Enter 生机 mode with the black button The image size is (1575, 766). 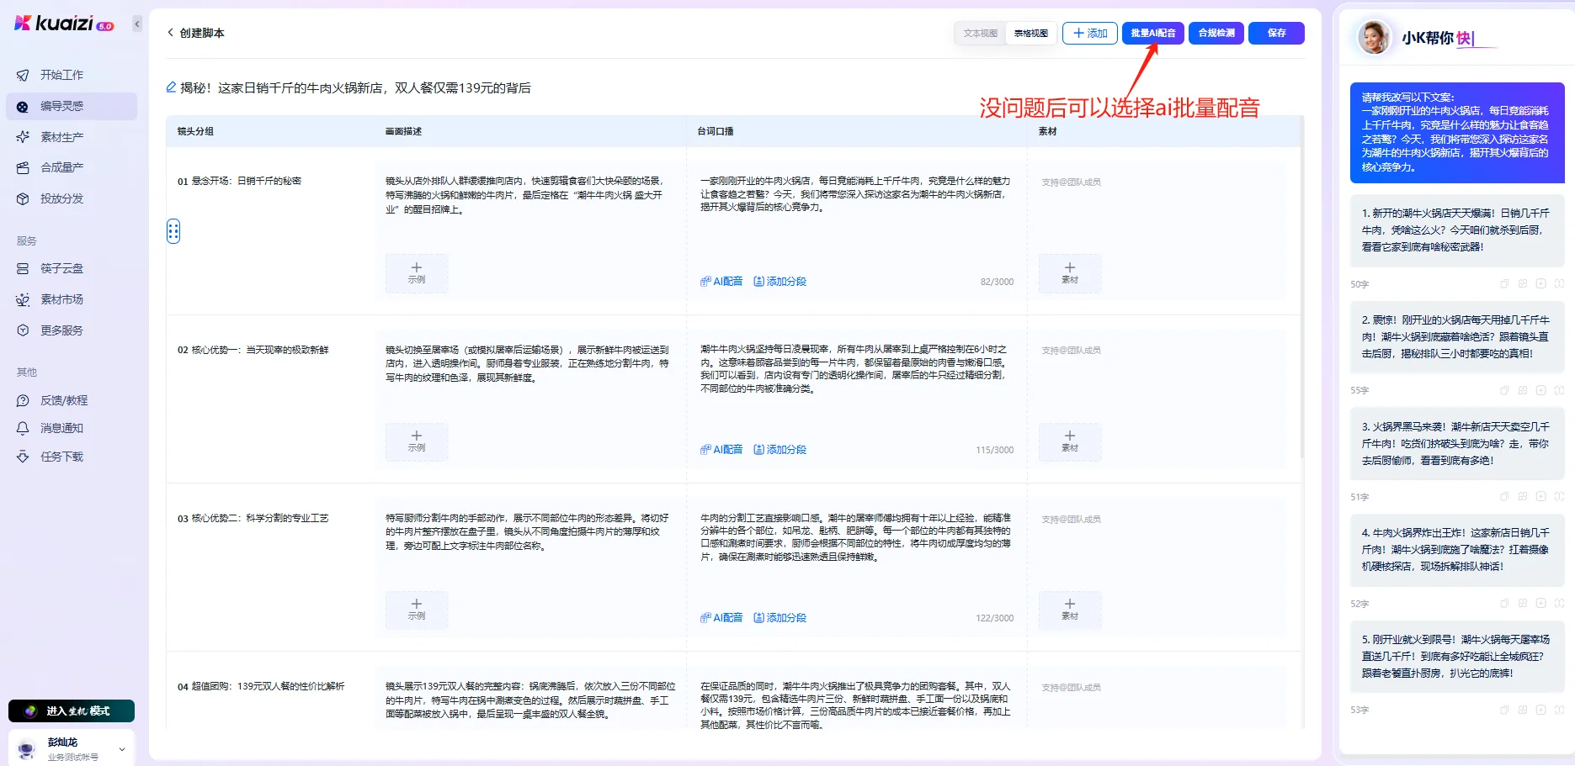pos(72,711)
